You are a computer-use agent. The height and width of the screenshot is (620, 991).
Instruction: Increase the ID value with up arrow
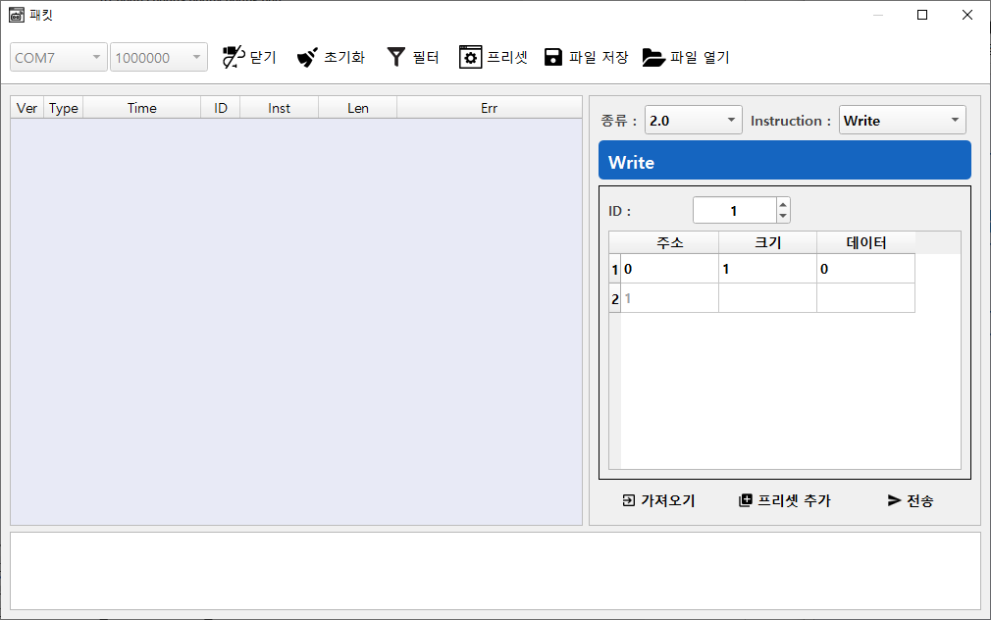[782, 205]
